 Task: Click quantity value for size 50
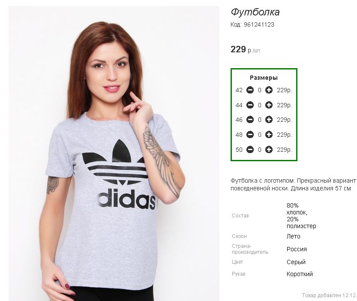(x=260, y=150)
